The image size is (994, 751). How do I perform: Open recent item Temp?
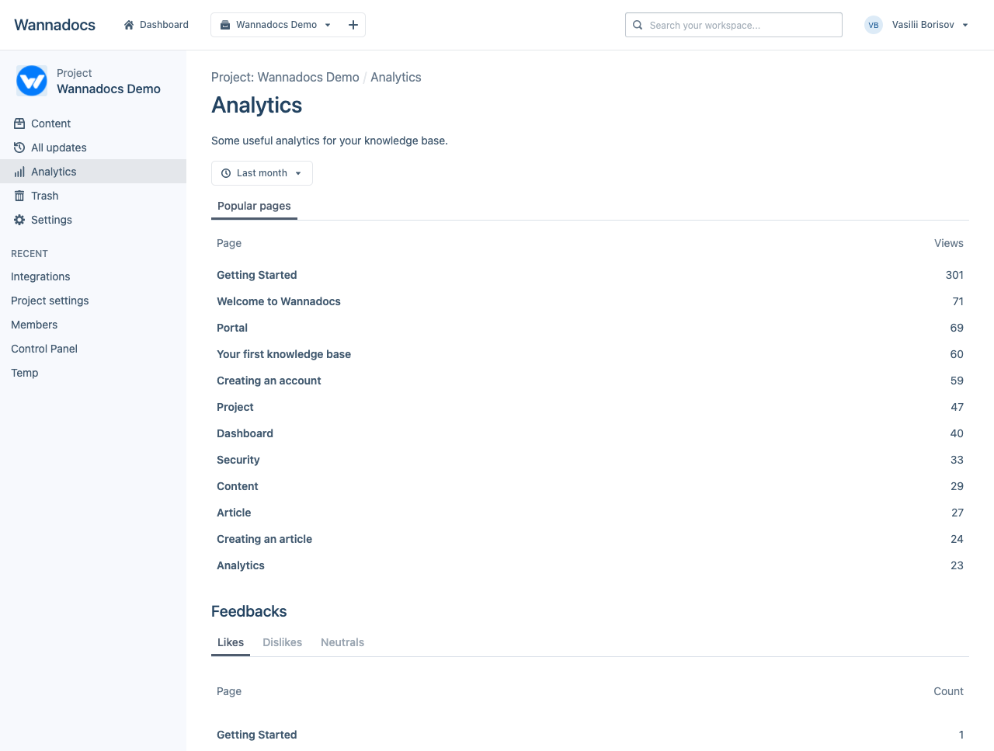tap(25, 373)
